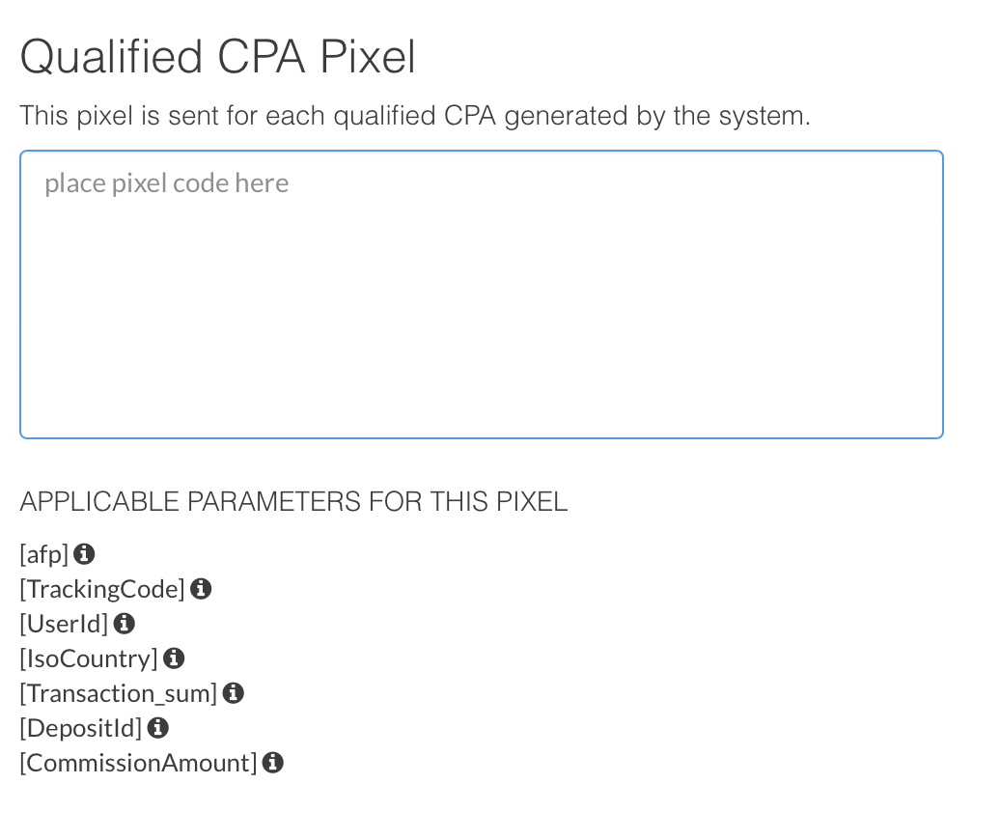The height and width of the screenshot is (840, 1000).
Task: Click the 'Qualified CPA Pixel' heading
Action: coord(217,57)
